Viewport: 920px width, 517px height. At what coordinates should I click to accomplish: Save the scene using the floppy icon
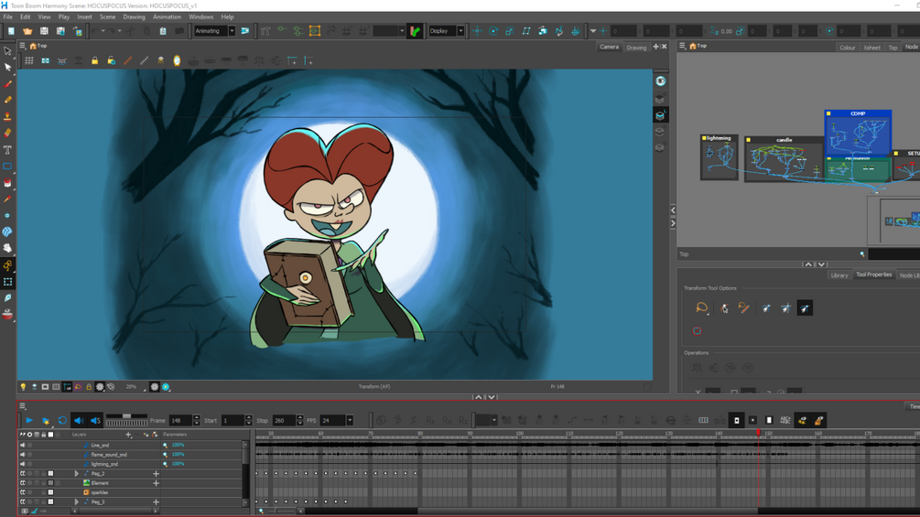pos(44,31)
